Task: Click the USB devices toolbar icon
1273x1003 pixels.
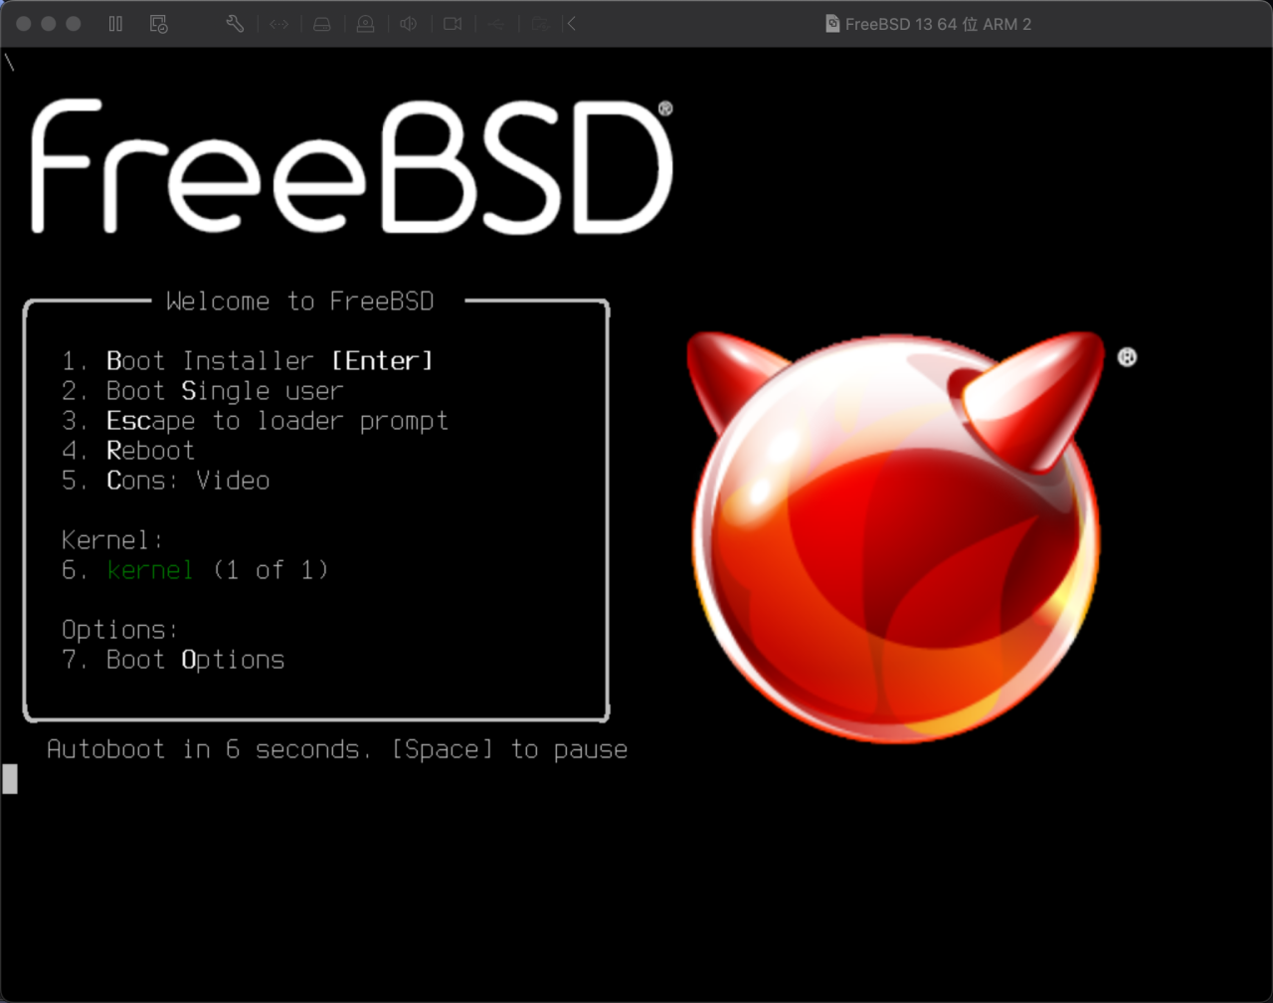Action: click(495, 24)
